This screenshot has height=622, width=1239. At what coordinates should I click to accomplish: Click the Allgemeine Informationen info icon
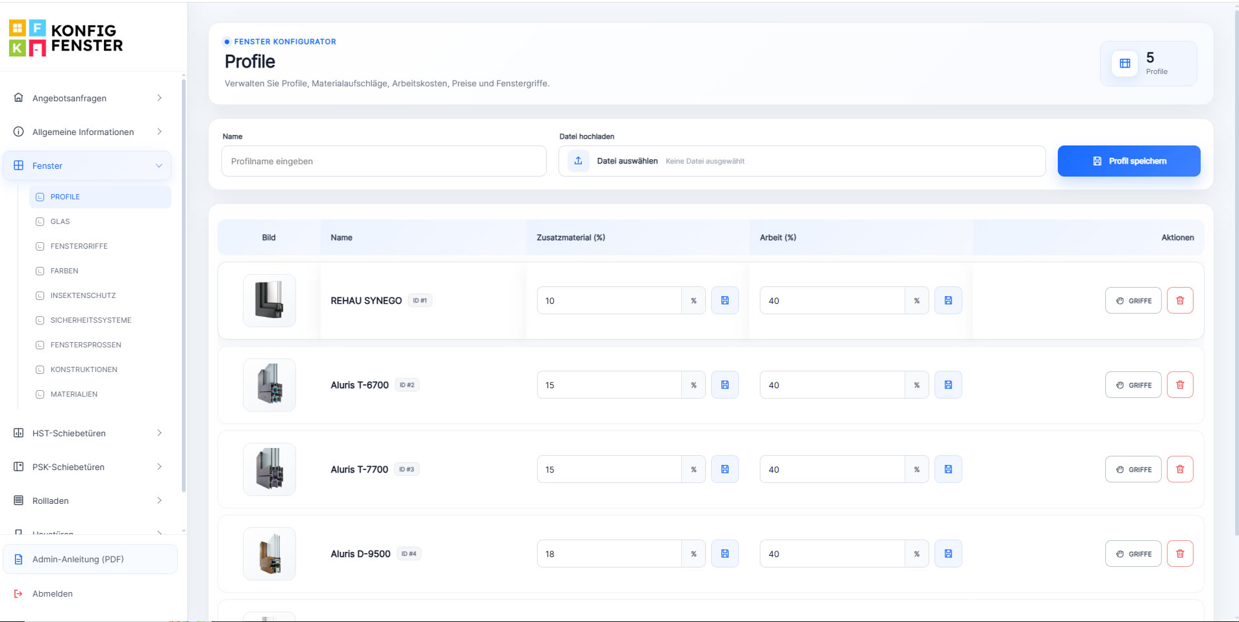(19, 131)
